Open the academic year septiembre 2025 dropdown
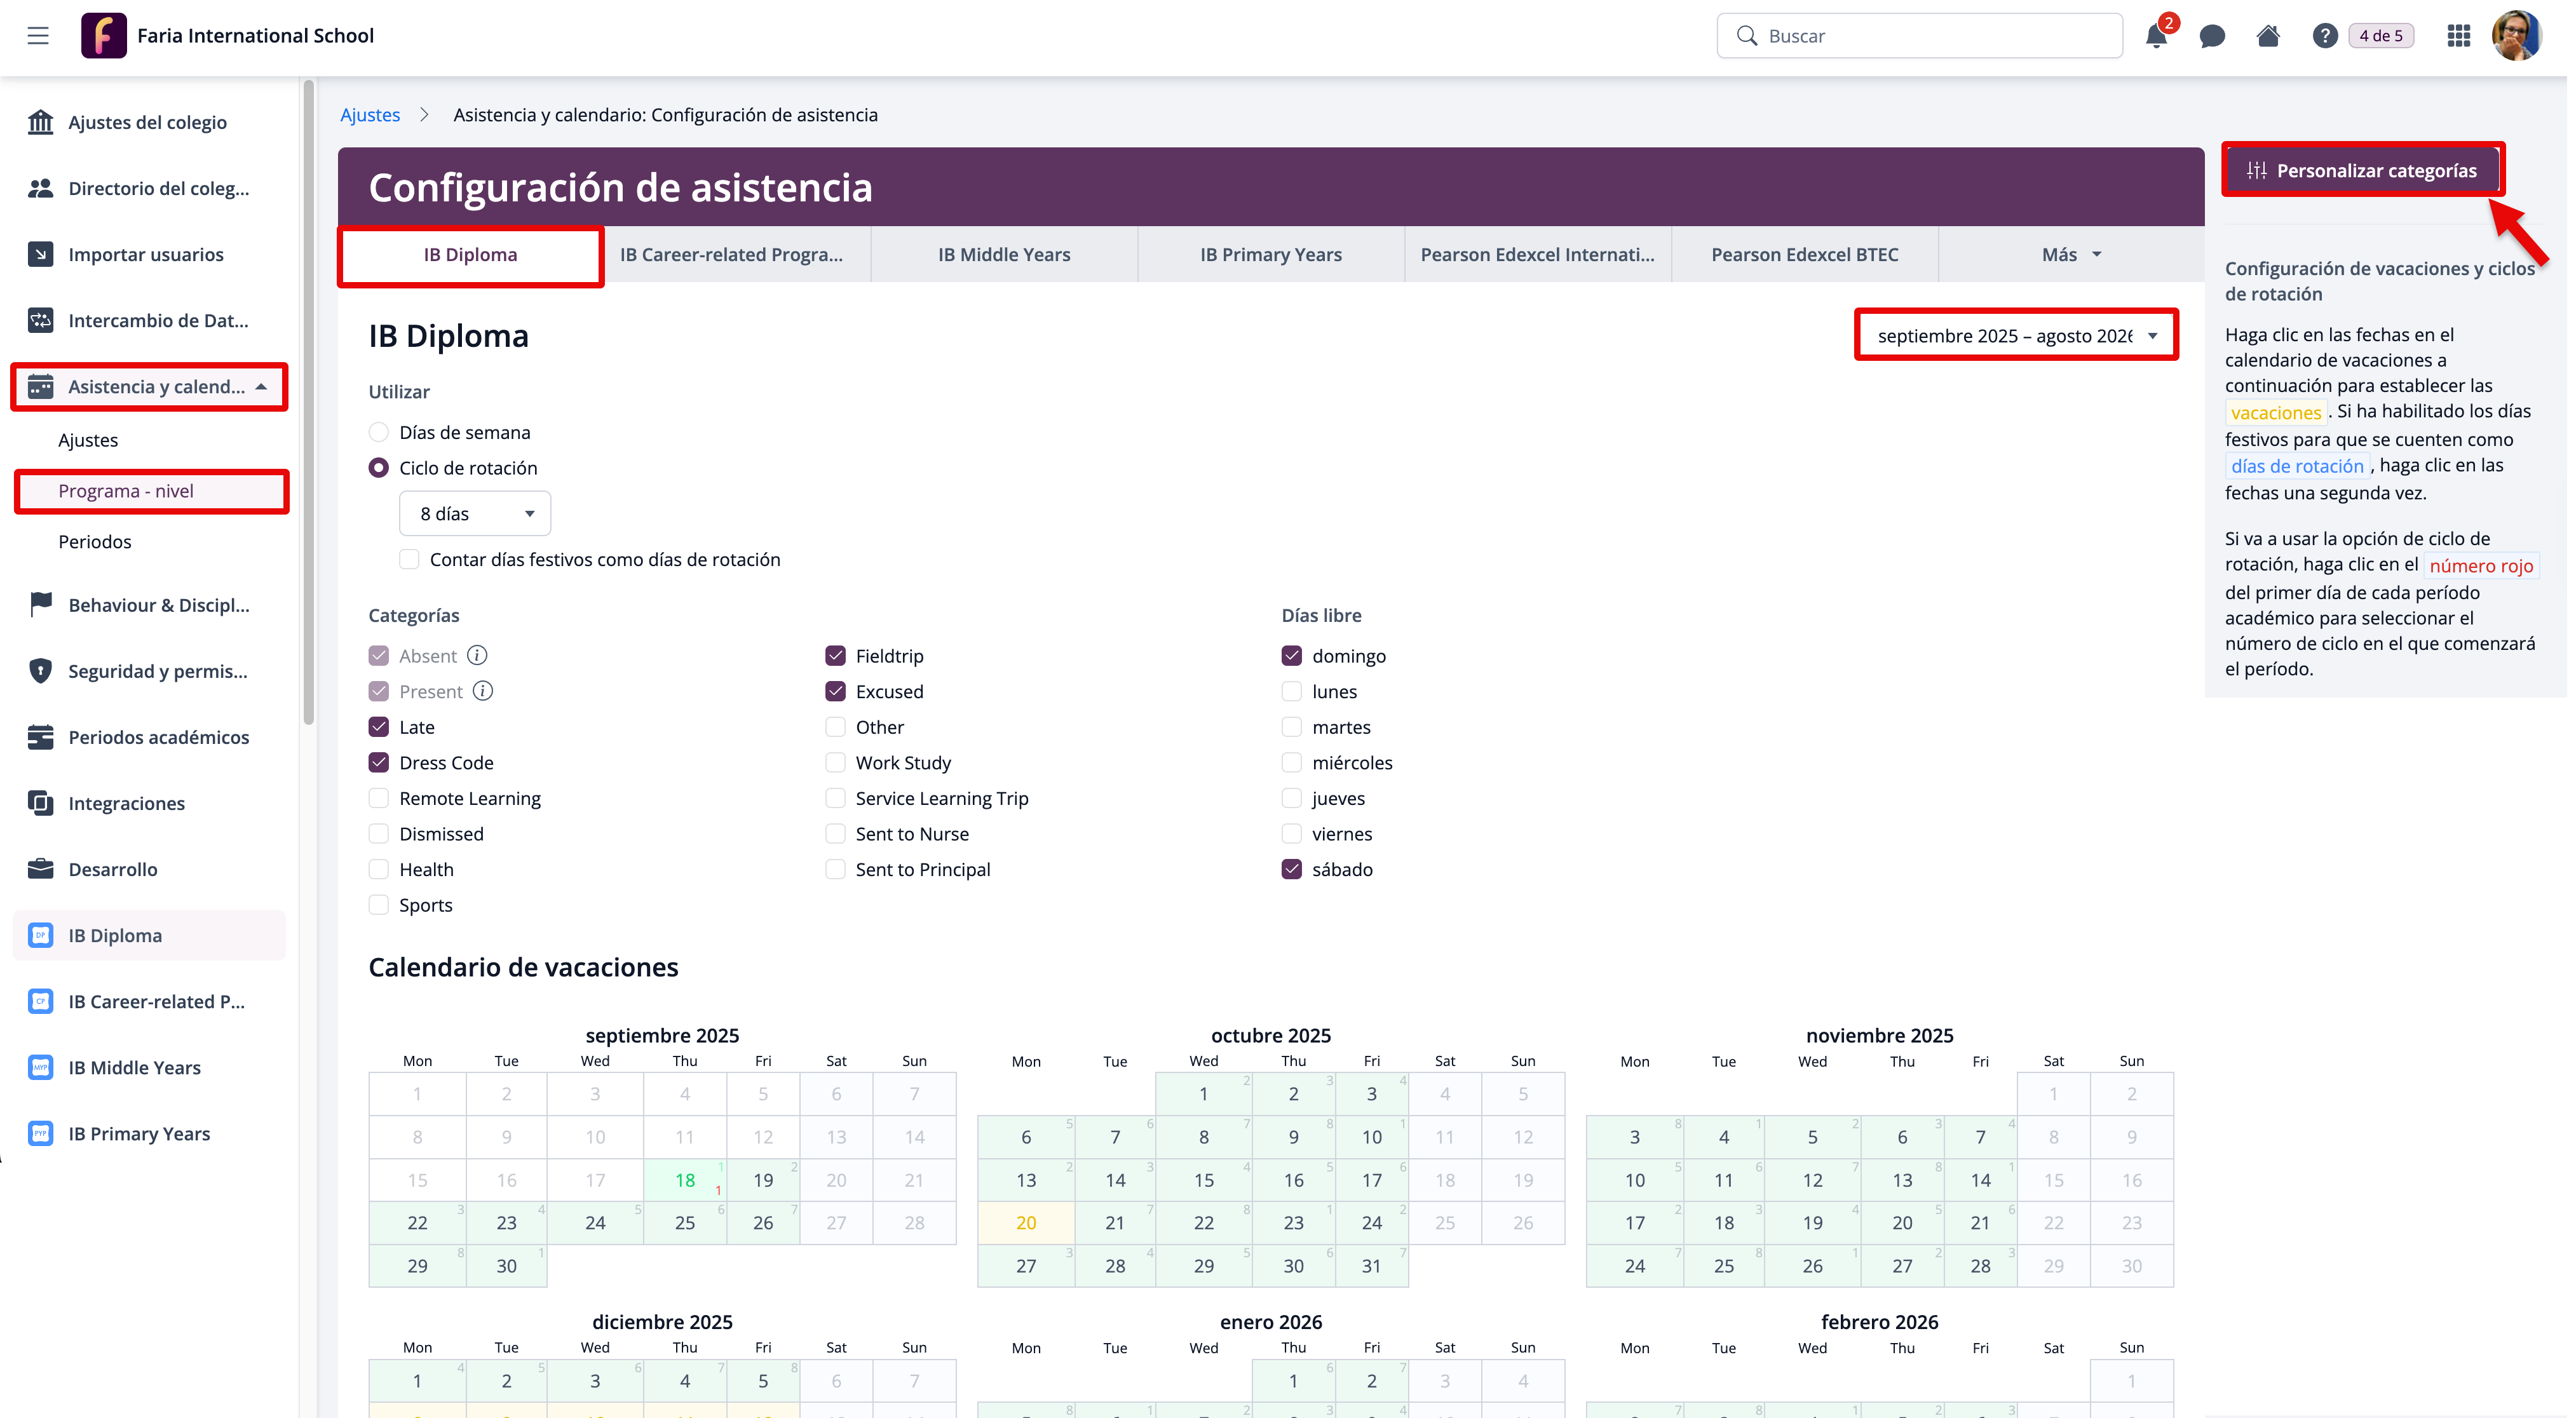 click(x=2015, y=336)
